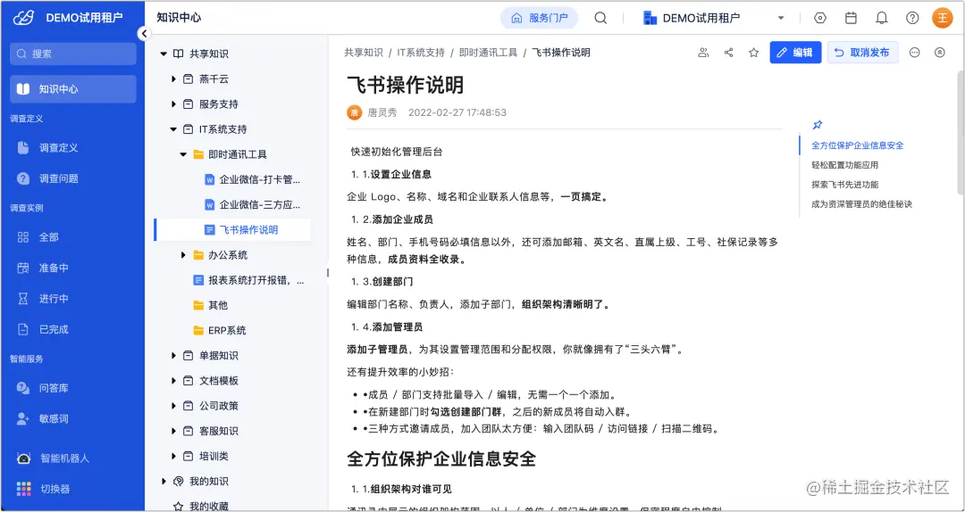Click the pin icon above the outline

click(818, 126)
